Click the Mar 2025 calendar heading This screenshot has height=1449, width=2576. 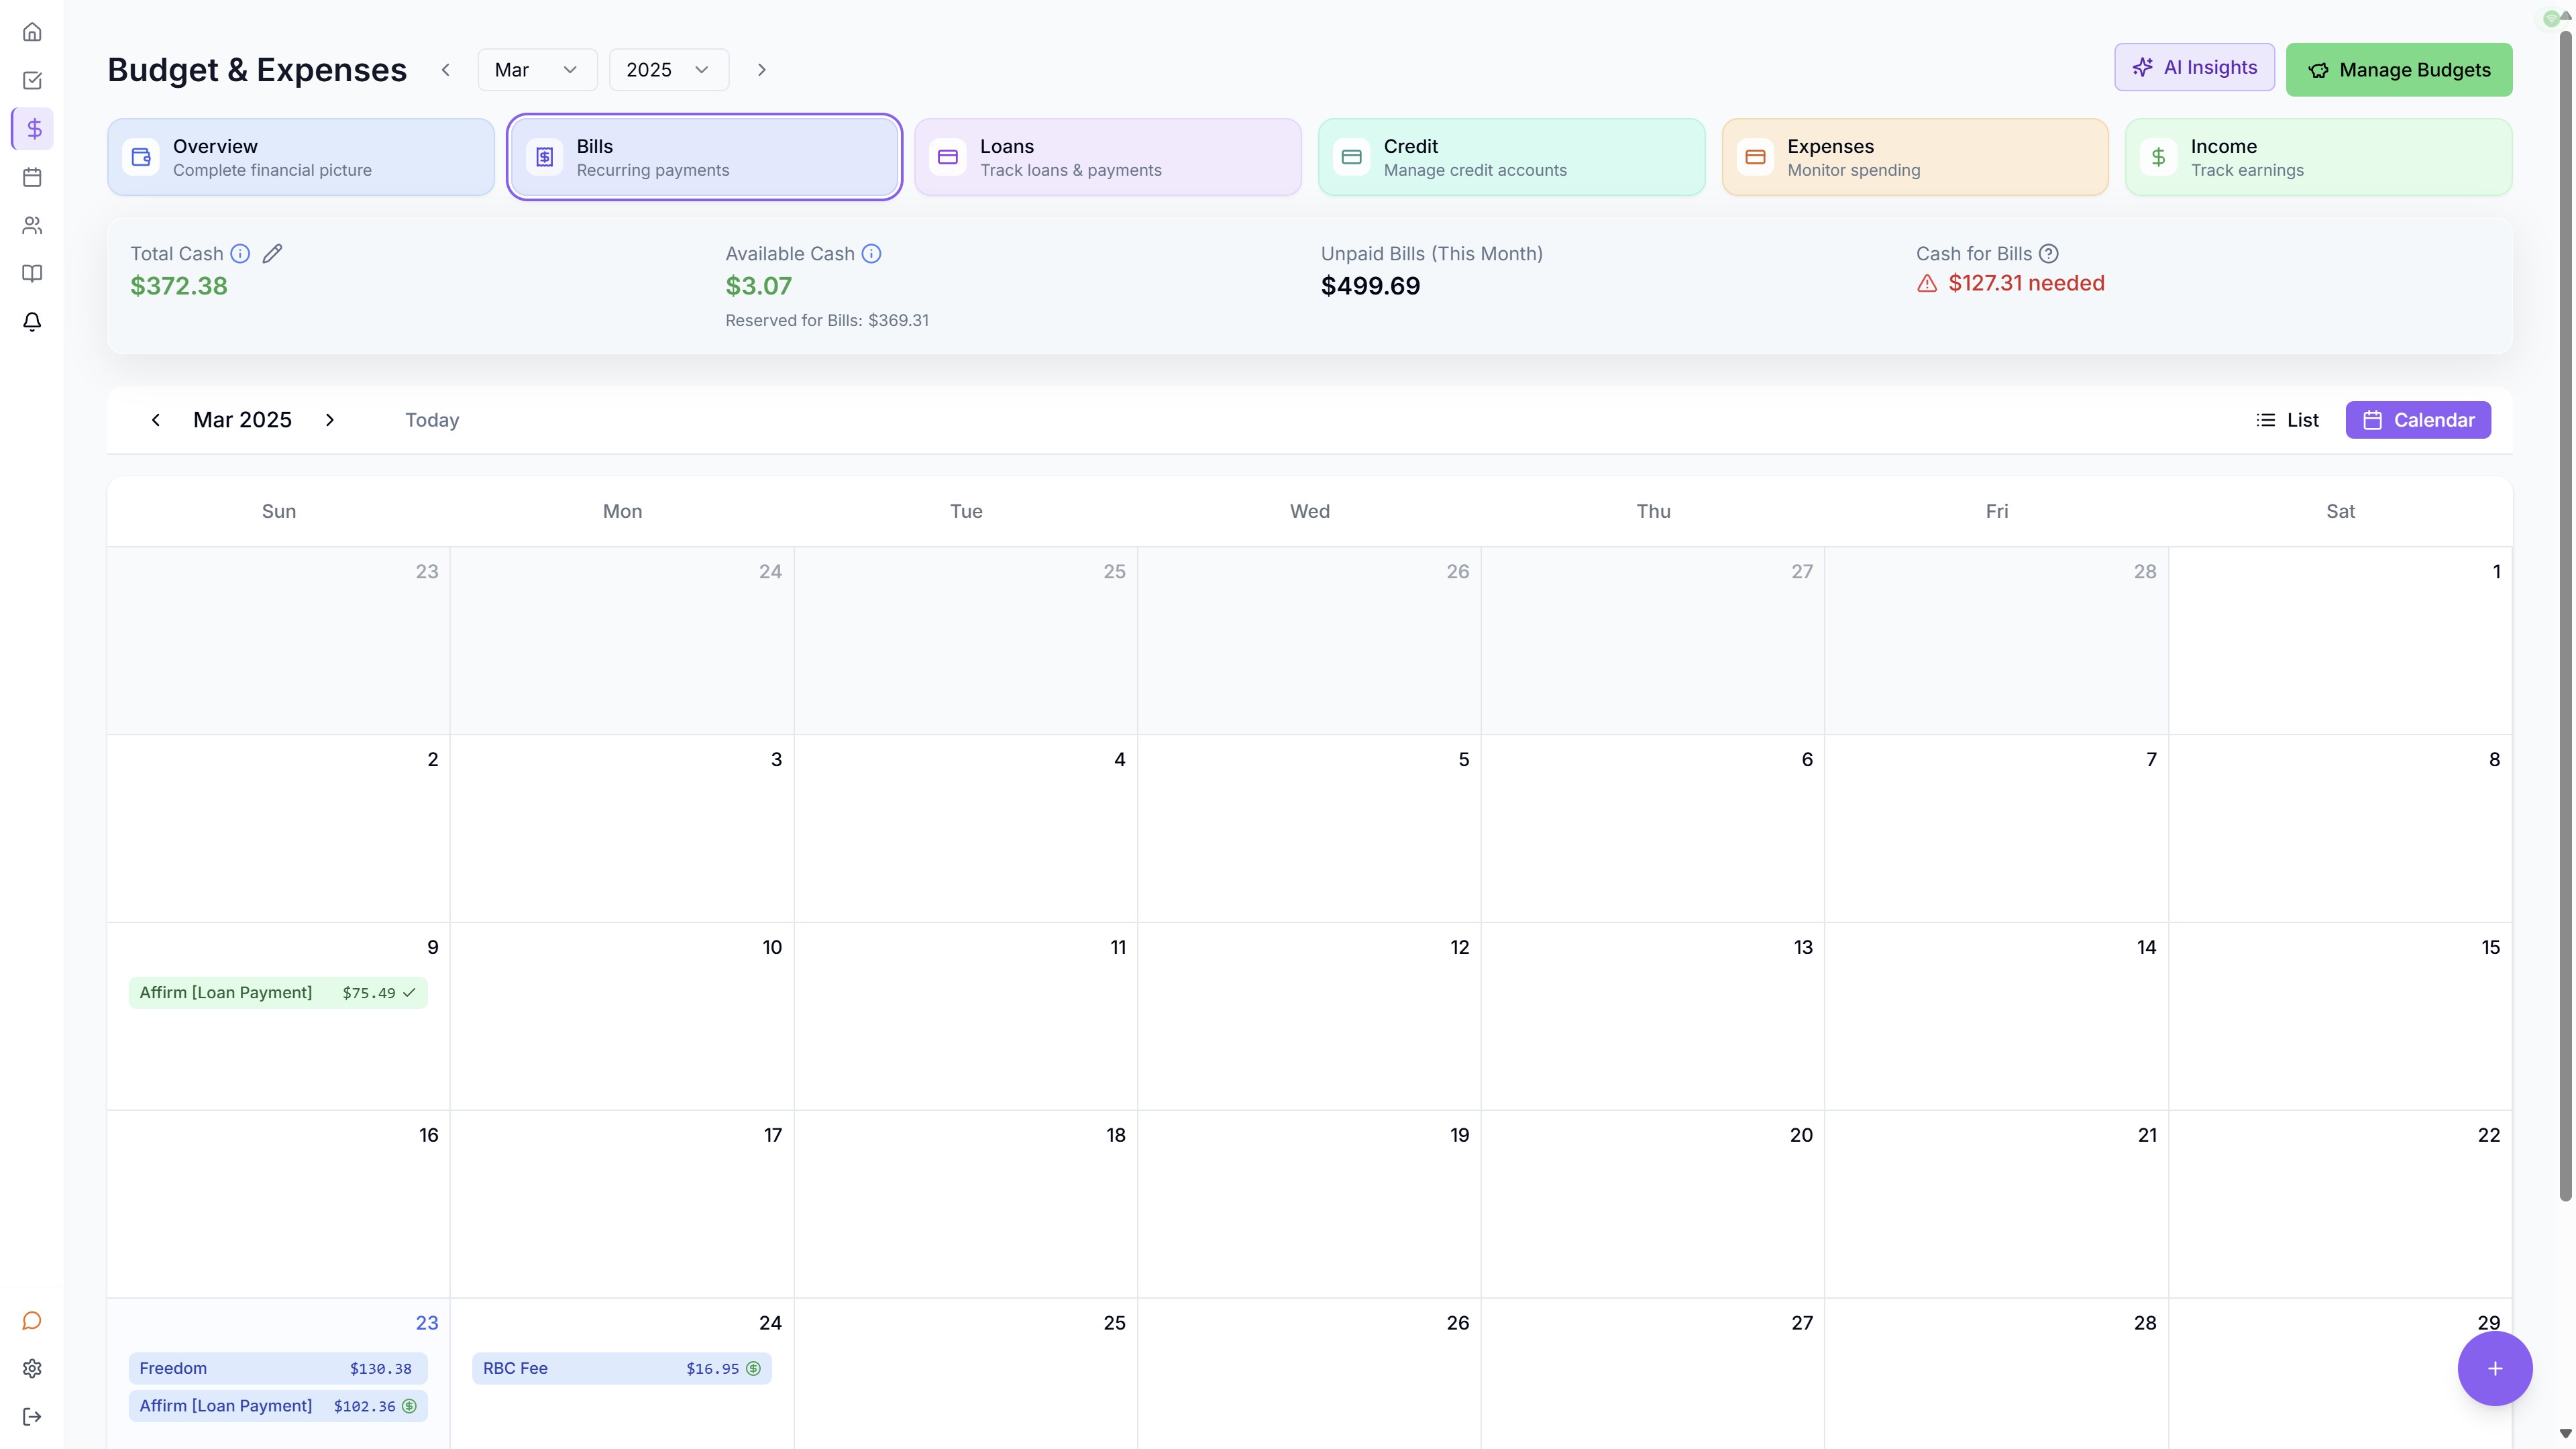coord(242,420)
